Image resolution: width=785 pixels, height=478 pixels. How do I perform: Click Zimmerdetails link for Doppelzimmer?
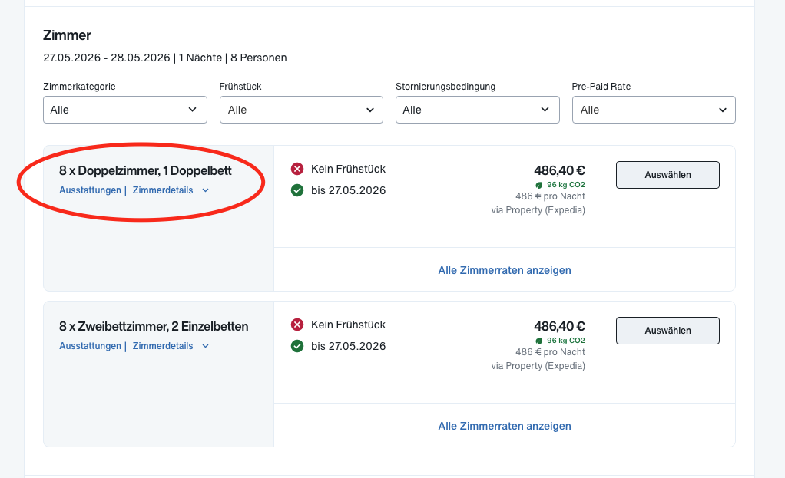(163, 190)
